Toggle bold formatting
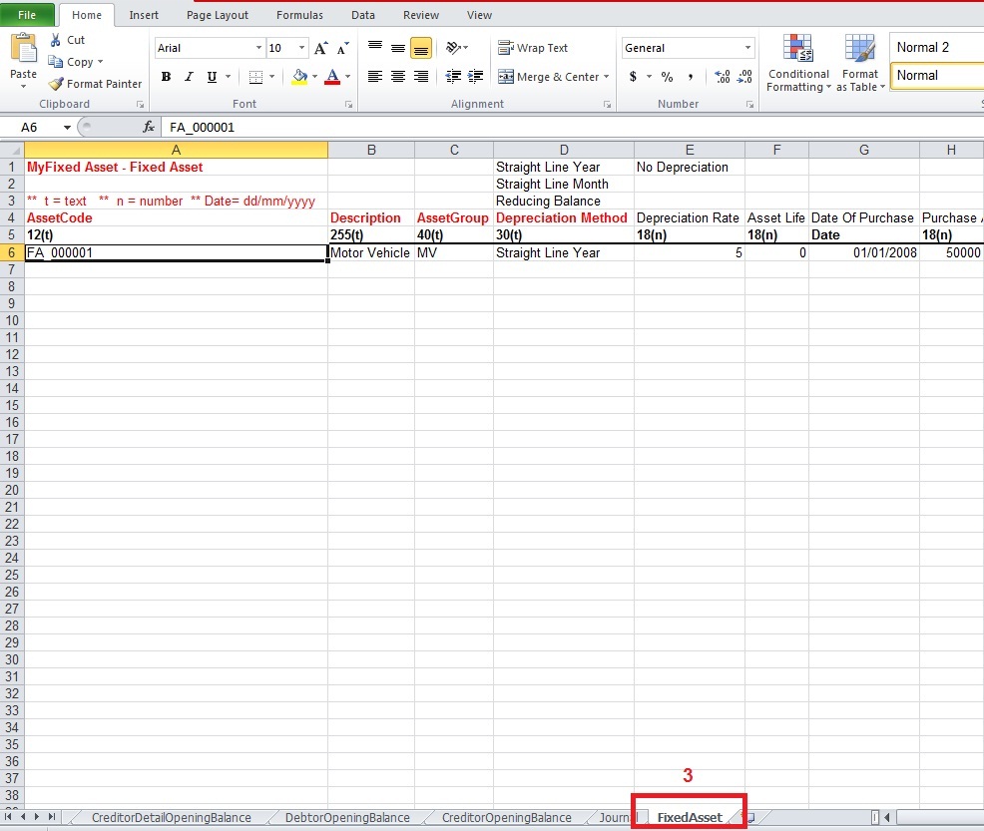Screen dimensions: 984x831 pyautogui.click(x=166, y=77)
